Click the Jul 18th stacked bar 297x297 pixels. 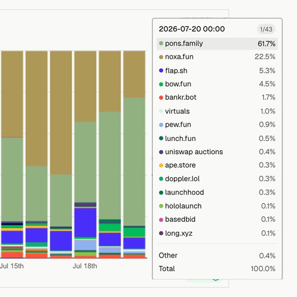coord(85,154)
